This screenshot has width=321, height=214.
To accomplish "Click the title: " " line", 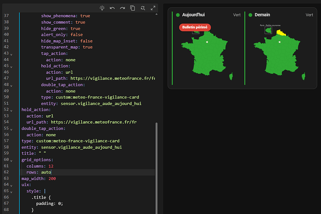I will click(x=34, y=153).
